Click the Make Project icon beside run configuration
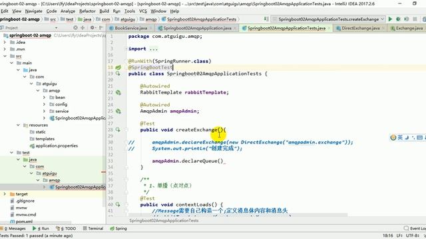Screen dimensions: 426x239 266,19
